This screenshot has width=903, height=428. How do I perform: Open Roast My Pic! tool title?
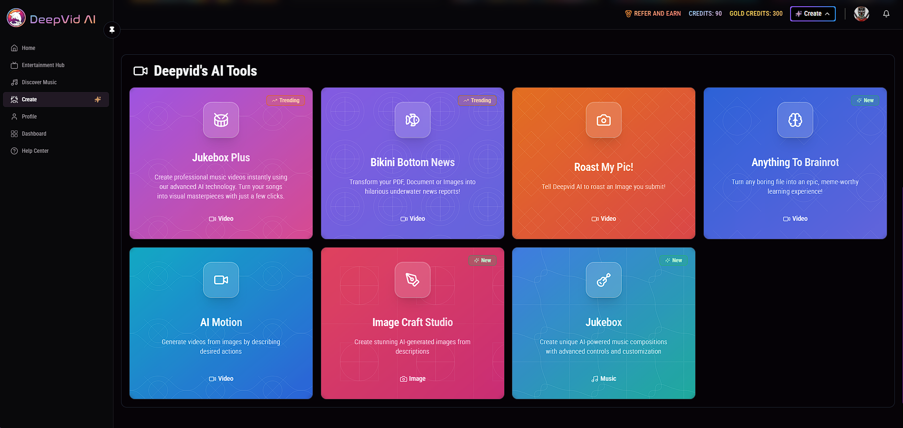click(x=604, y=167)
